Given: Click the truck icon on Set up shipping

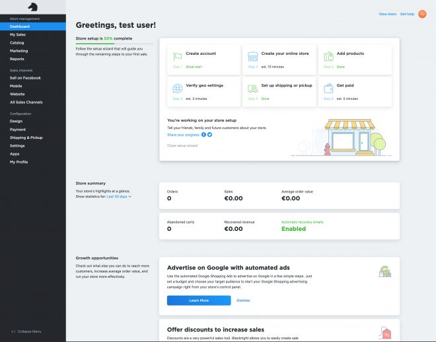Looking at the screenshot, I should coord(253,89).
